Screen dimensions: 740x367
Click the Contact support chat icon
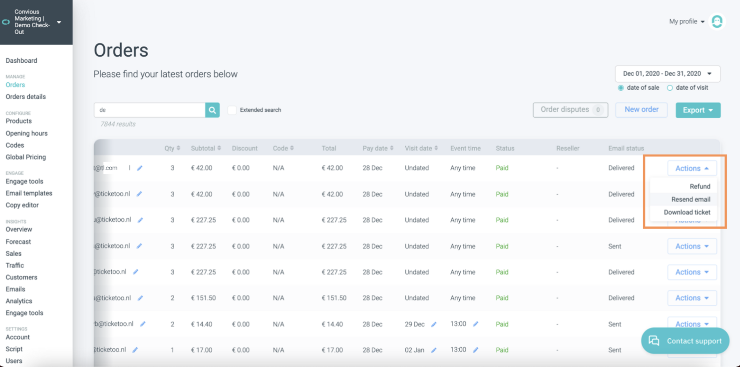[x=654, y=341]
